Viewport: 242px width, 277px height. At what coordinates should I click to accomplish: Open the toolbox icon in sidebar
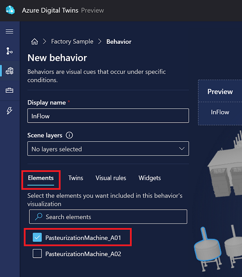coord(9,91)
